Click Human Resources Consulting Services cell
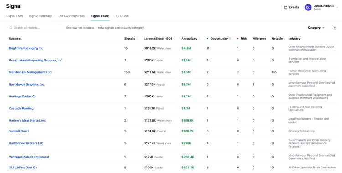 (x=307, y=72)
